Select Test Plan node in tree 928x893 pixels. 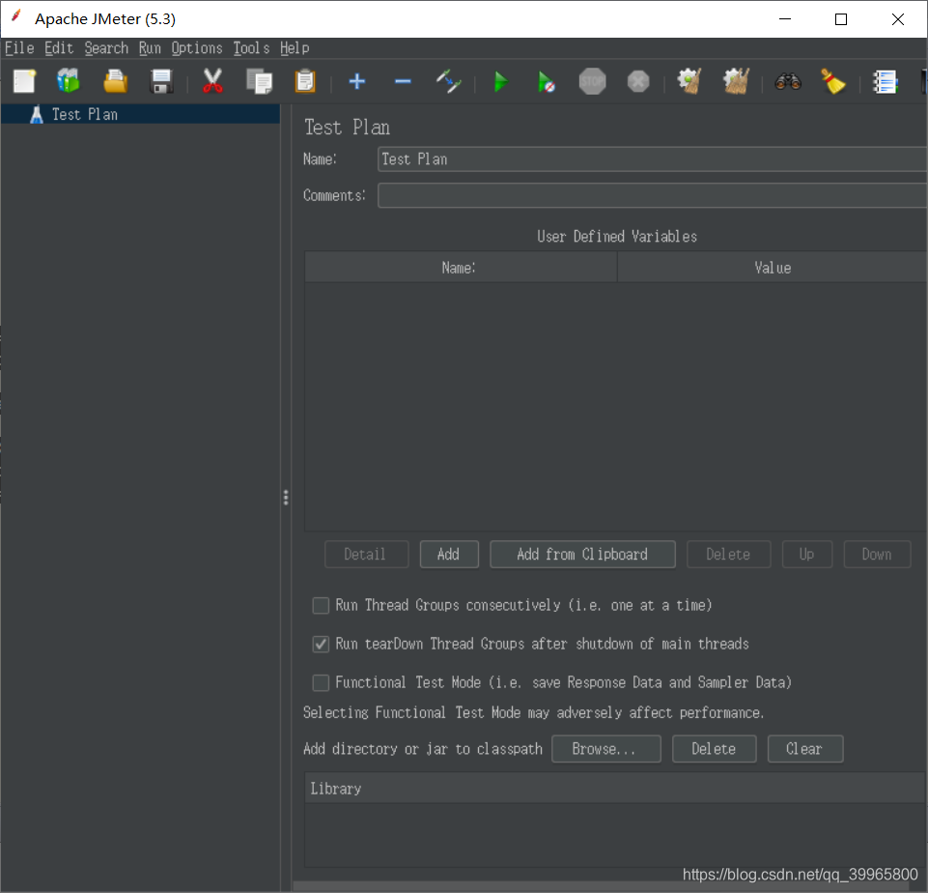pyautogui.click(x=140, y=114)
